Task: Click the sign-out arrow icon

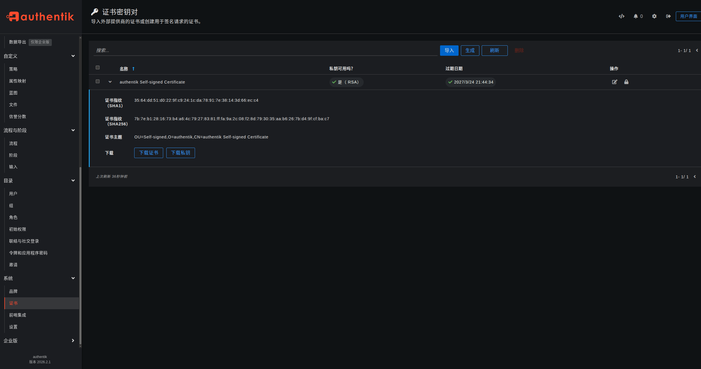Action: (668, 16)
